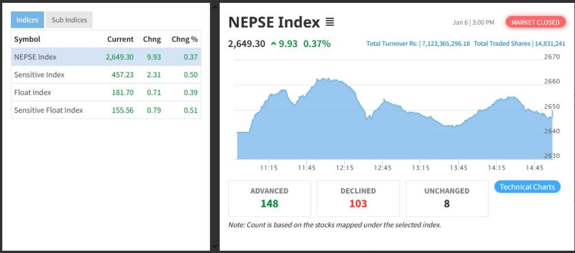Image resolution: width=575 pixels, height=253 pixels.
Task: Select the Sensitive Float Index row
Action: (x=106, y=110)
